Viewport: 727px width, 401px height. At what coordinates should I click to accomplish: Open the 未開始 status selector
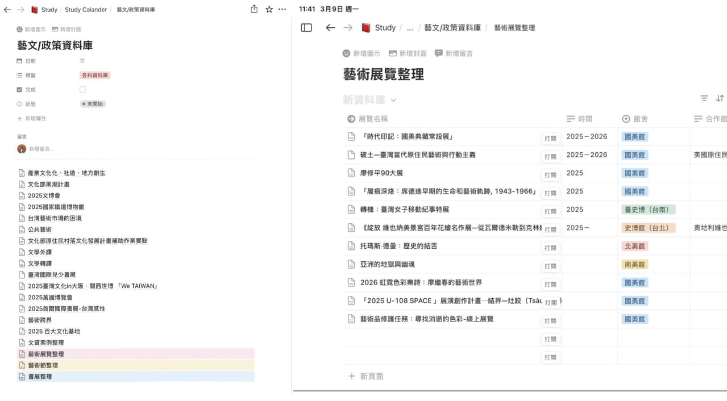click(93, 104)
